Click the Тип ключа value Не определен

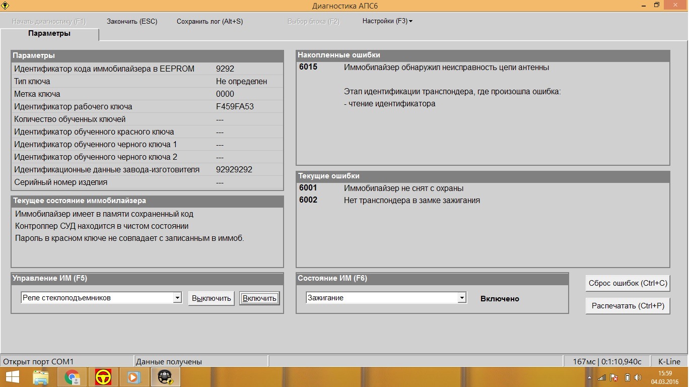(241, 81)
